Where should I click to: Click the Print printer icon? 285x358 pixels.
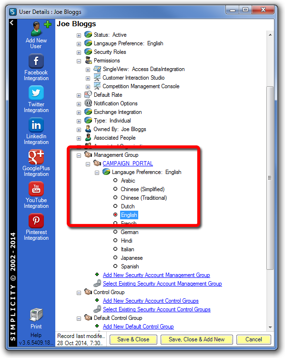tap(36, 315)
